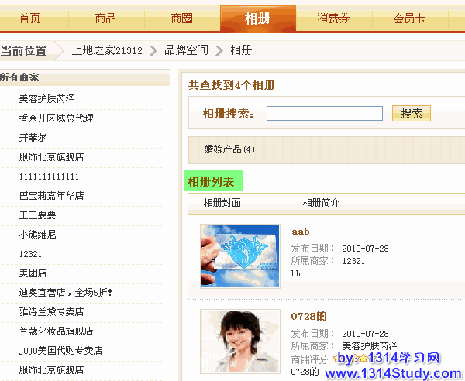Select the 相册 navigation tab

(x=257, y=19)
